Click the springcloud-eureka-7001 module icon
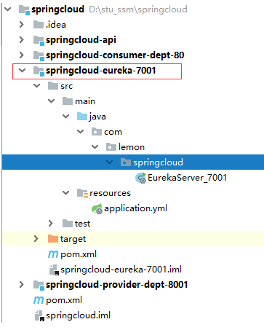Image resolution: width=264 pixels, height=330 pixels. (39, 71)
